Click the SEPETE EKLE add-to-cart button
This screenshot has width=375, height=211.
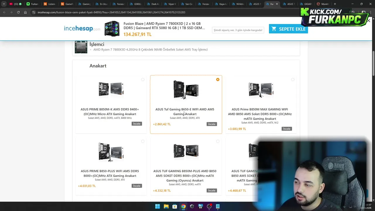click(288, 29)
